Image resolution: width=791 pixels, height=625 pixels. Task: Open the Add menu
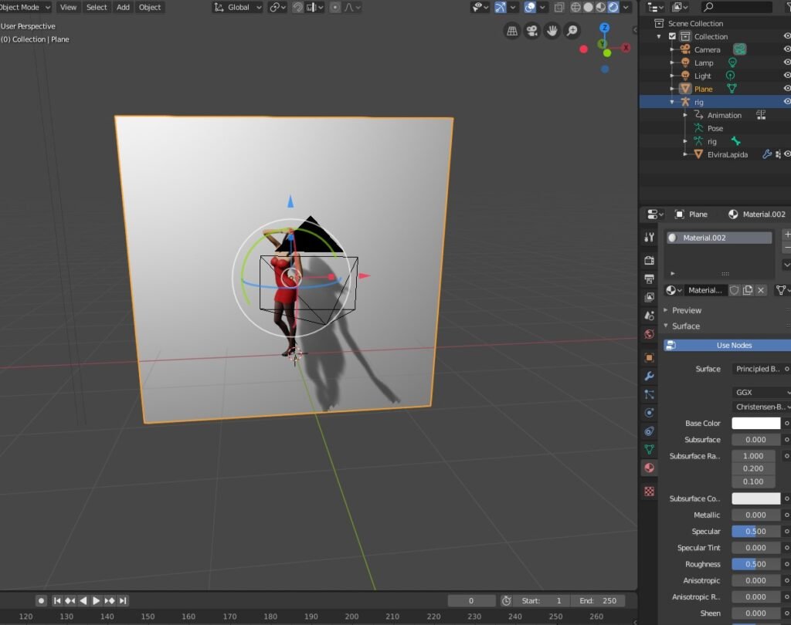(123, 7)
